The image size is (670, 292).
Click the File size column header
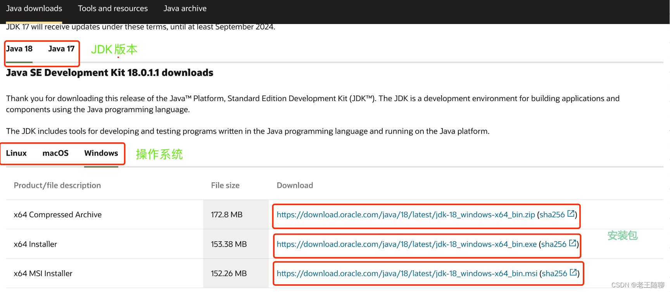coord(225,186)
